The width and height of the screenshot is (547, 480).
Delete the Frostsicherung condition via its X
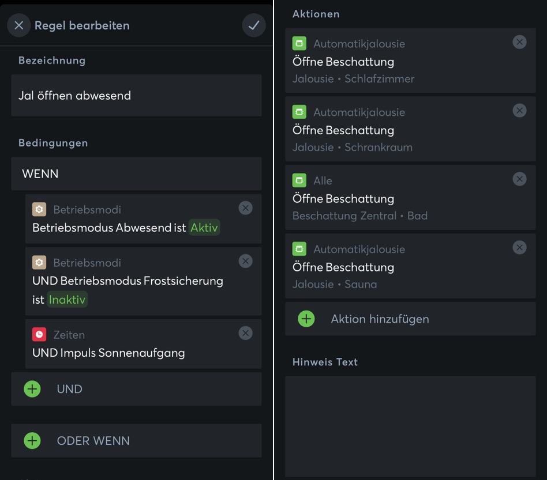[x=245, y=261]
